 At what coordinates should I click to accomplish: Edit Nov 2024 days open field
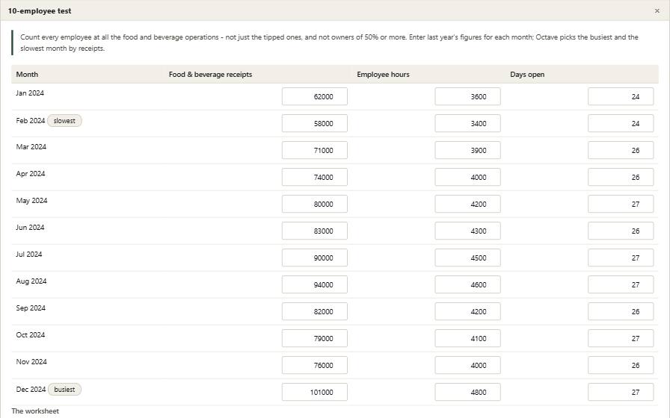(x=621, y=365)
